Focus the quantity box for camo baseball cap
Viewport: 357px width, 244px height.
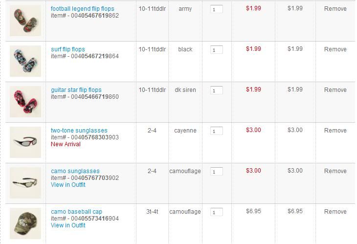coord(217,212)
